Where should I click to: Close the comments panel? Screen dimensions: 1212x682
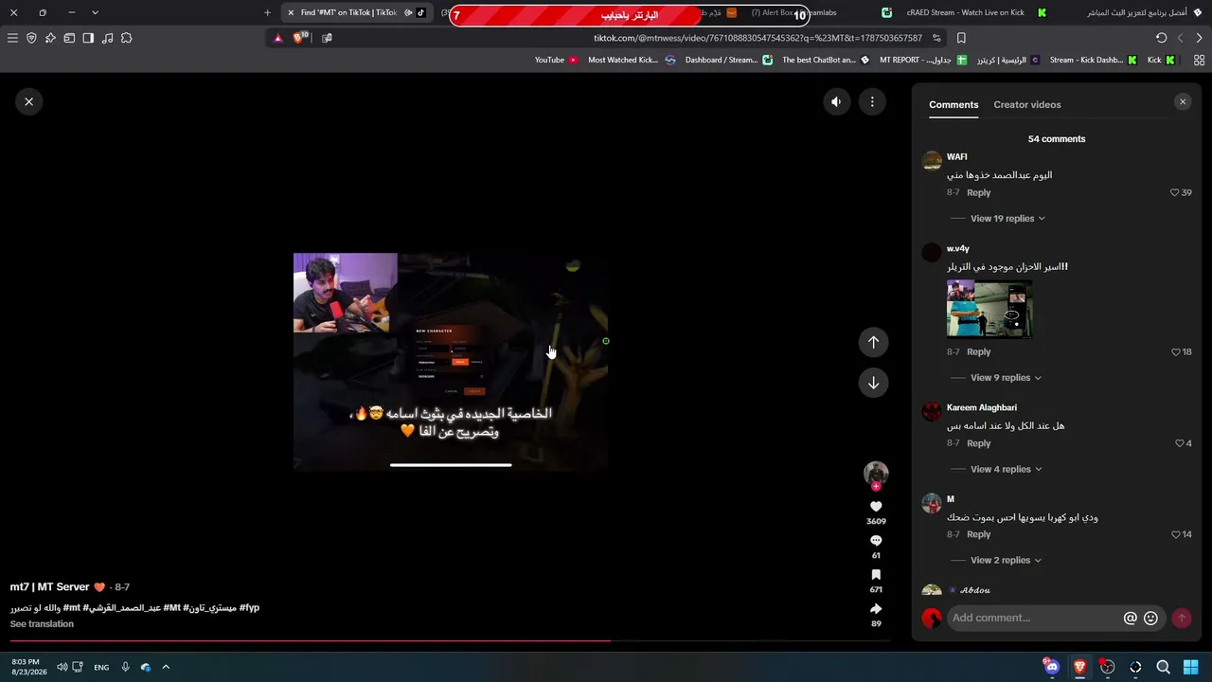(x=1182, y=102)
